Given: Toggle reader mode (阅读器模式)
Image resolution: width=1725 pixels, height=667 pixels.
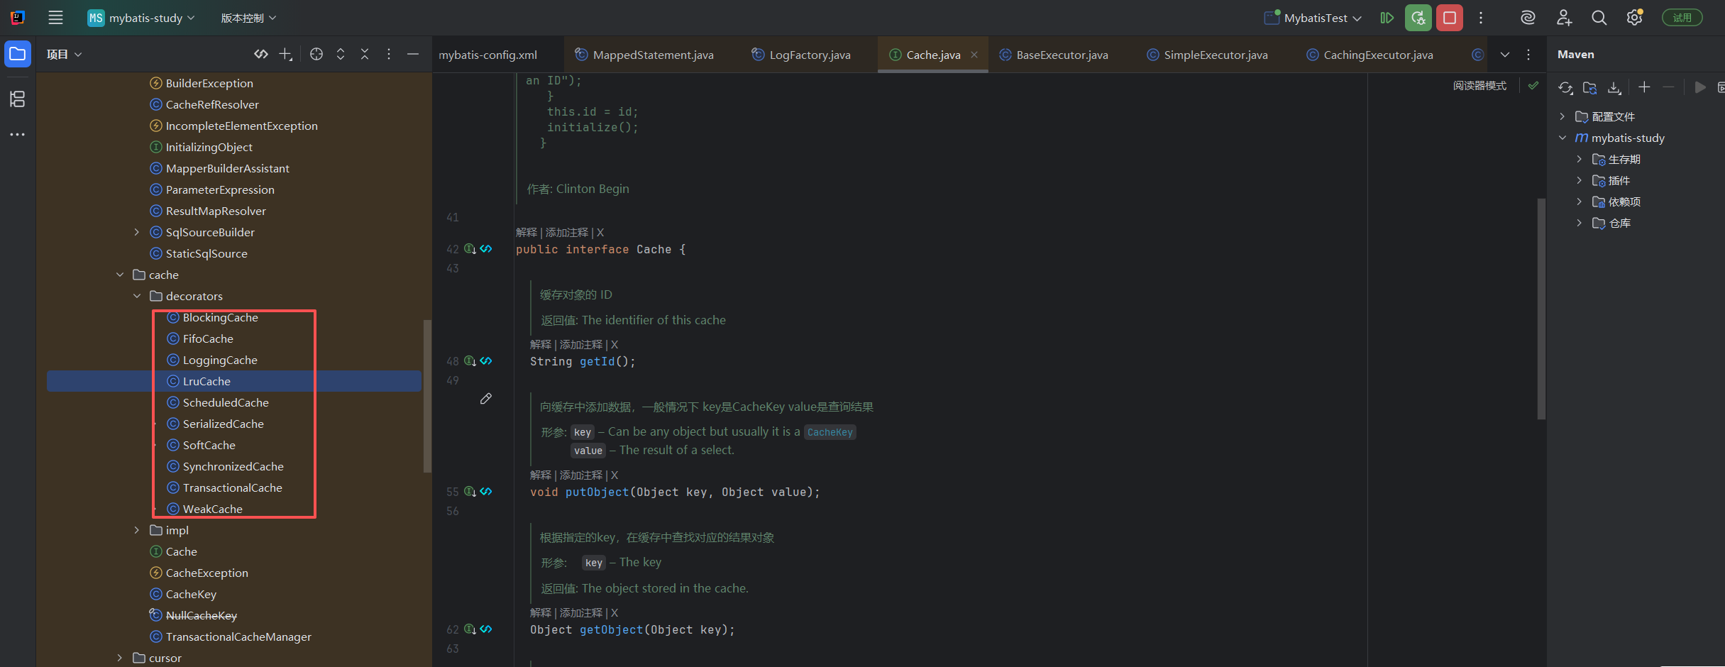Looking at the screenshot, I should click(1479, 85).
